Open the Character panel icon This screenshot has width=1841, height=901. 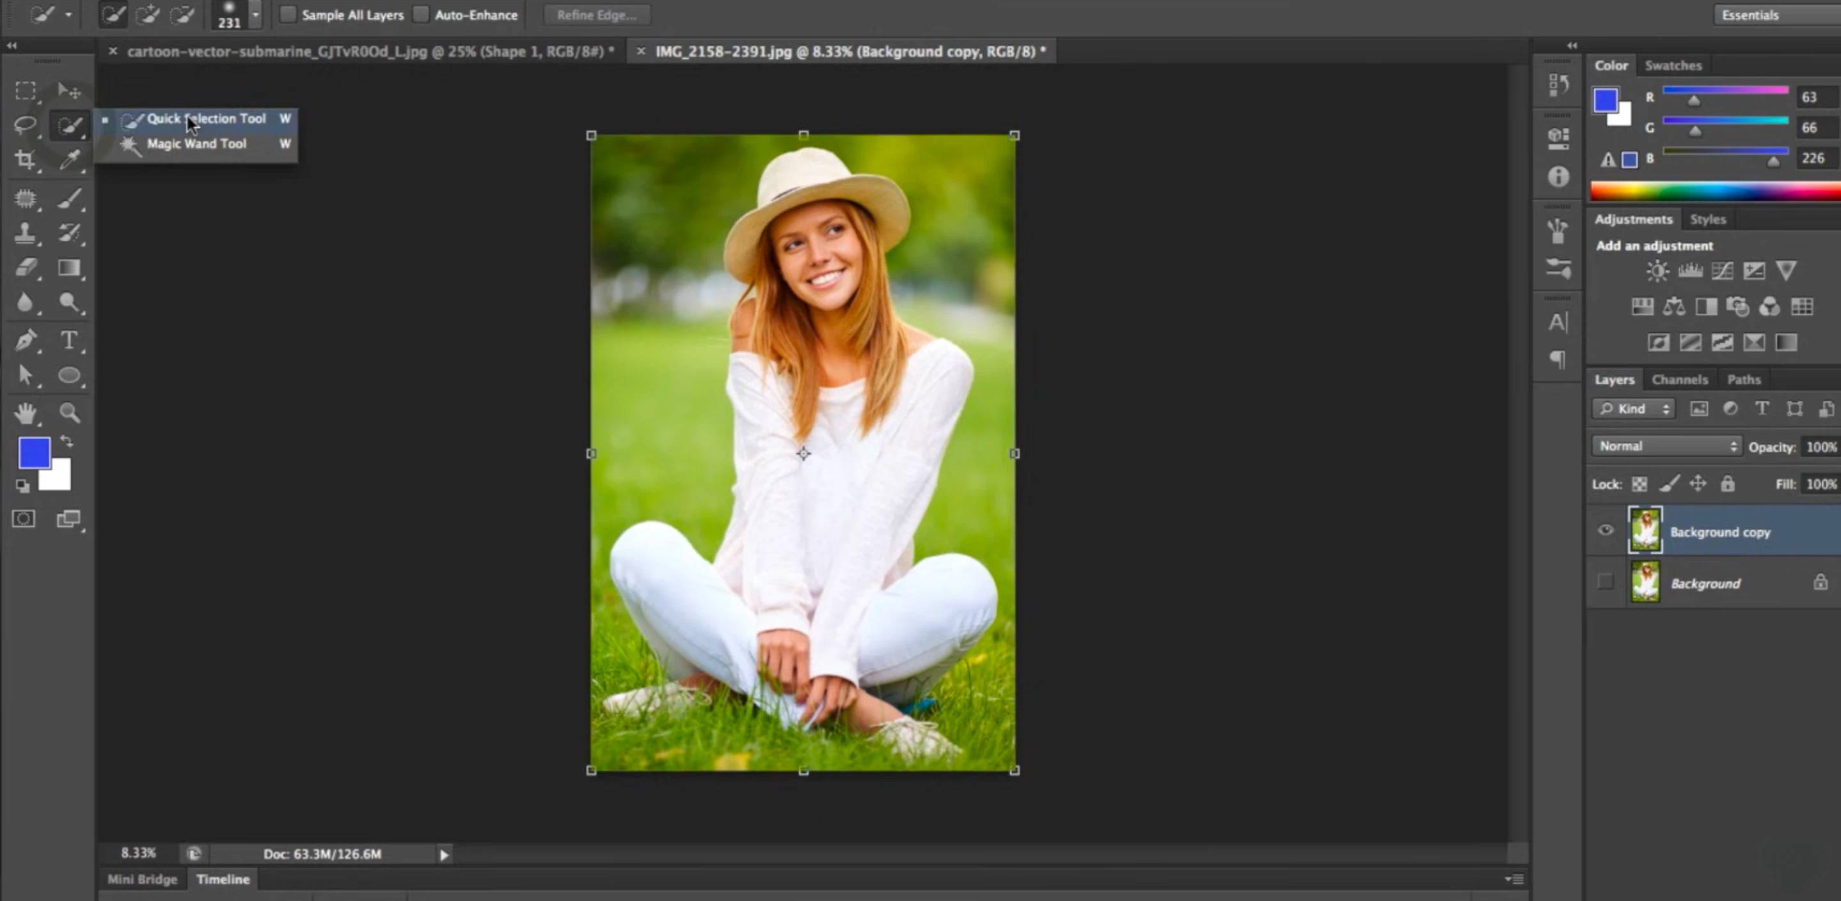point(1559,323)
